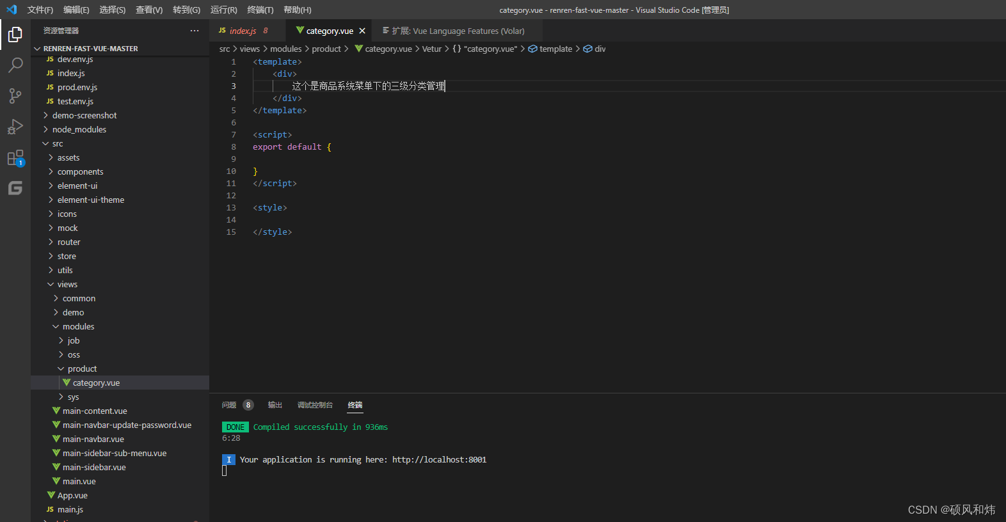
Task: Open the 文件(F) menu
Action: [40, 10]
